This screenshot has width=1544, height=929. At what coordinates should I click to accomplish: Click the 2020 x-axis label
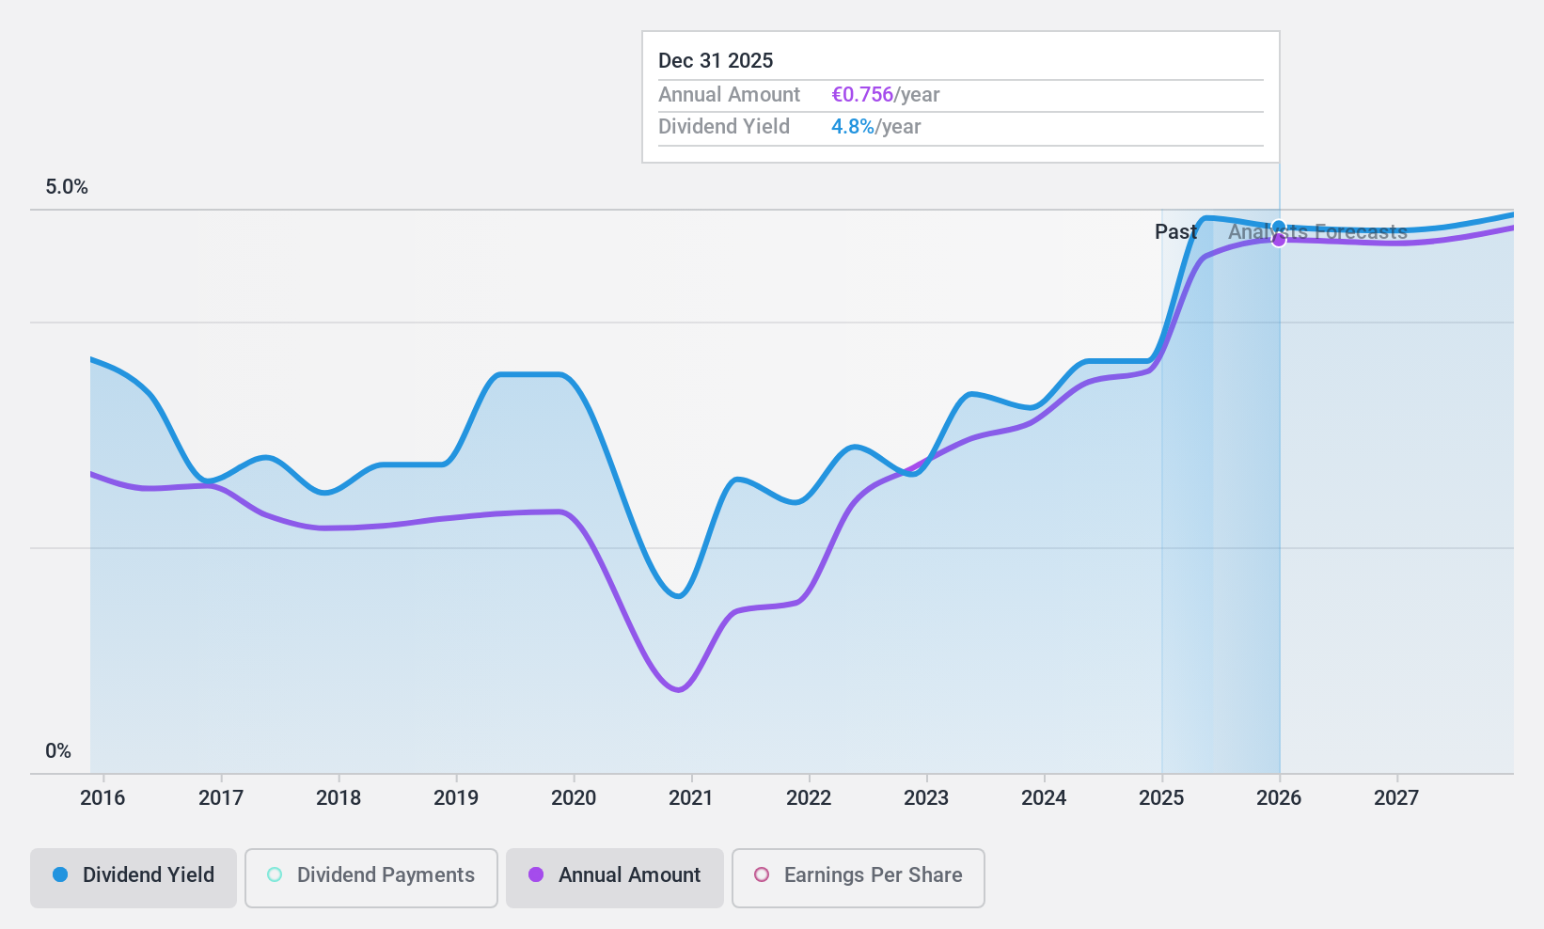pos(574,798)
